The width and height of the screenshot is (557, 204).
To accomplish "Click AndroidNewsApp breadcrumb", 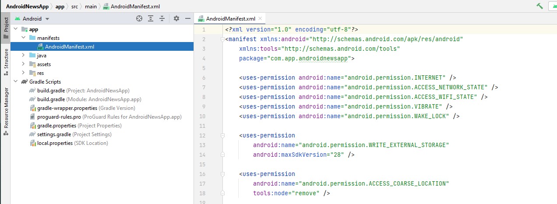I will 26,7.
